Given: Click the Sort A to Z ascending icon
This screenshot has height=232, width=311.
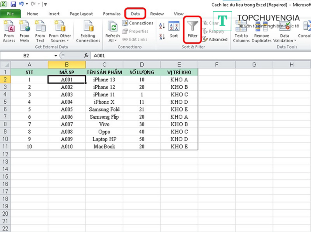Looking at the screenshot, I should 162,26.
